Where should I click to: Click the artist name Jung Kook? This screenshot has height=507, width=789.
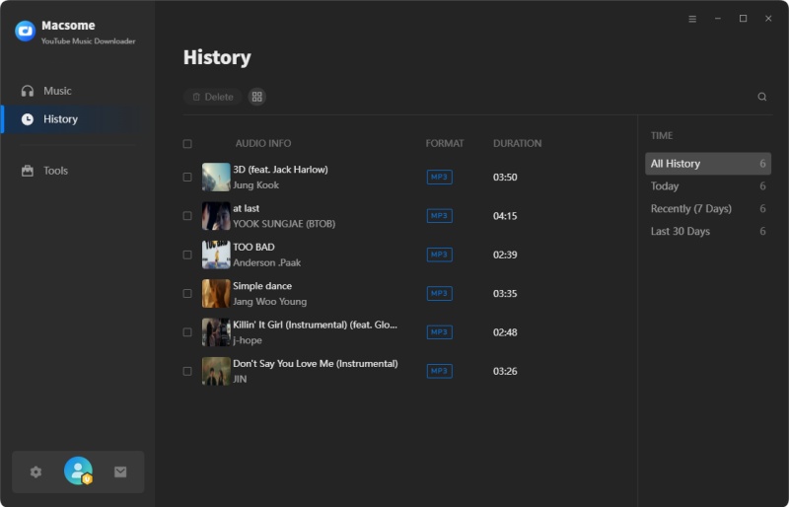tap(255, 185)
